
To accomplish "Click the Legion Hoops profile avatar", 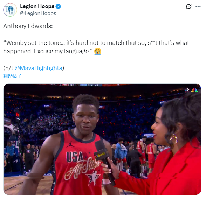I will pos(10,10).
